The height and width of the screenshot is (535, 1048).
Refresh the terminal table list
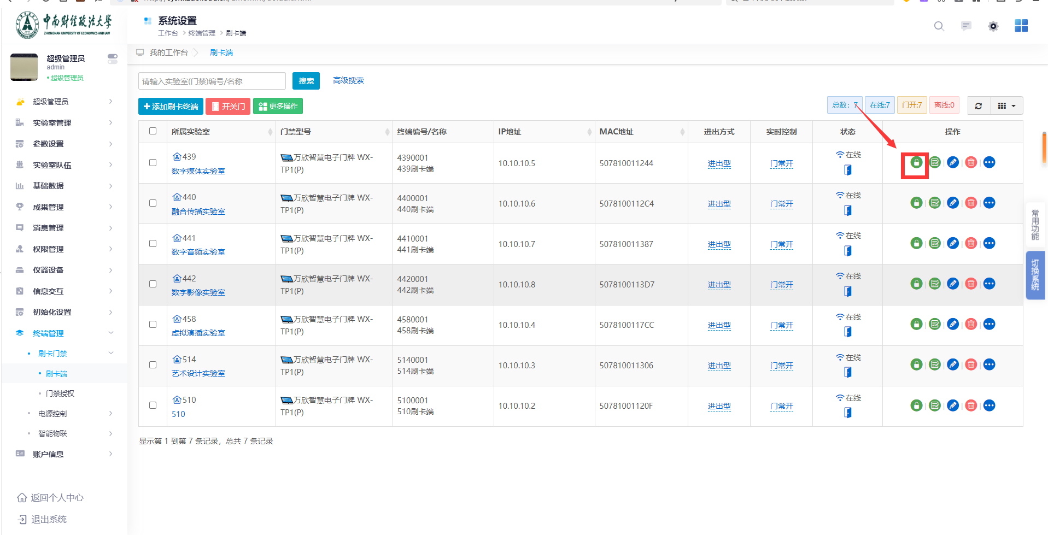(x=979, y=106)
